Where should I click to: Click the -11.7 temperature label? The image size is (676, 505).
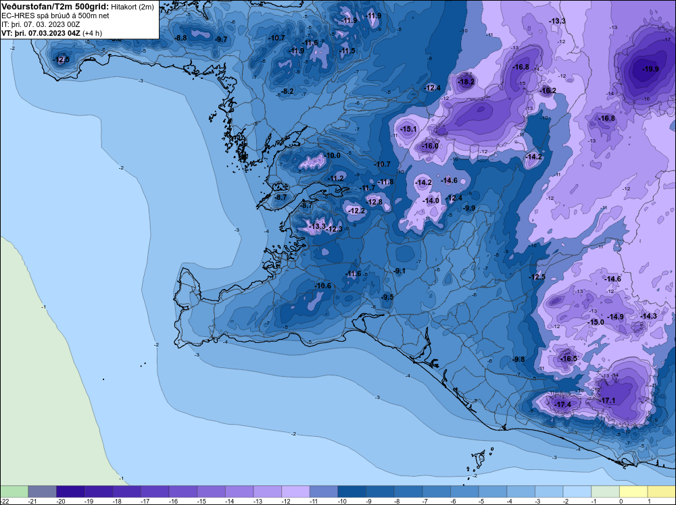[x=367, y=188]
